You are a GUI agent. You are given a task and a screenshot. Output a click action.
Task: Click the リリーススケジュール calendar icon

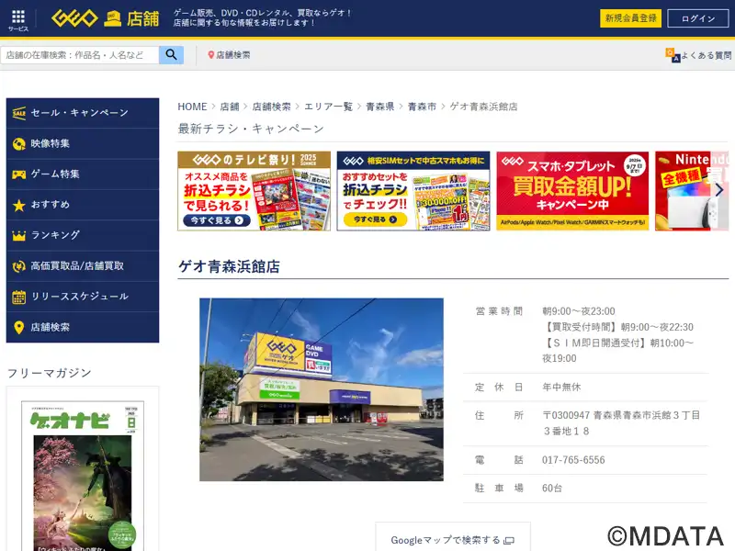(x=18, y=297)
